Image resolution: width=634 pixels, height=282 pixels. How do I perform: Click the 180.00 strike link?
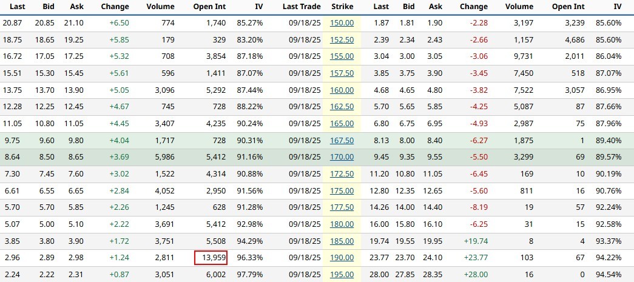pyautogui.click(x=342, y=224)
